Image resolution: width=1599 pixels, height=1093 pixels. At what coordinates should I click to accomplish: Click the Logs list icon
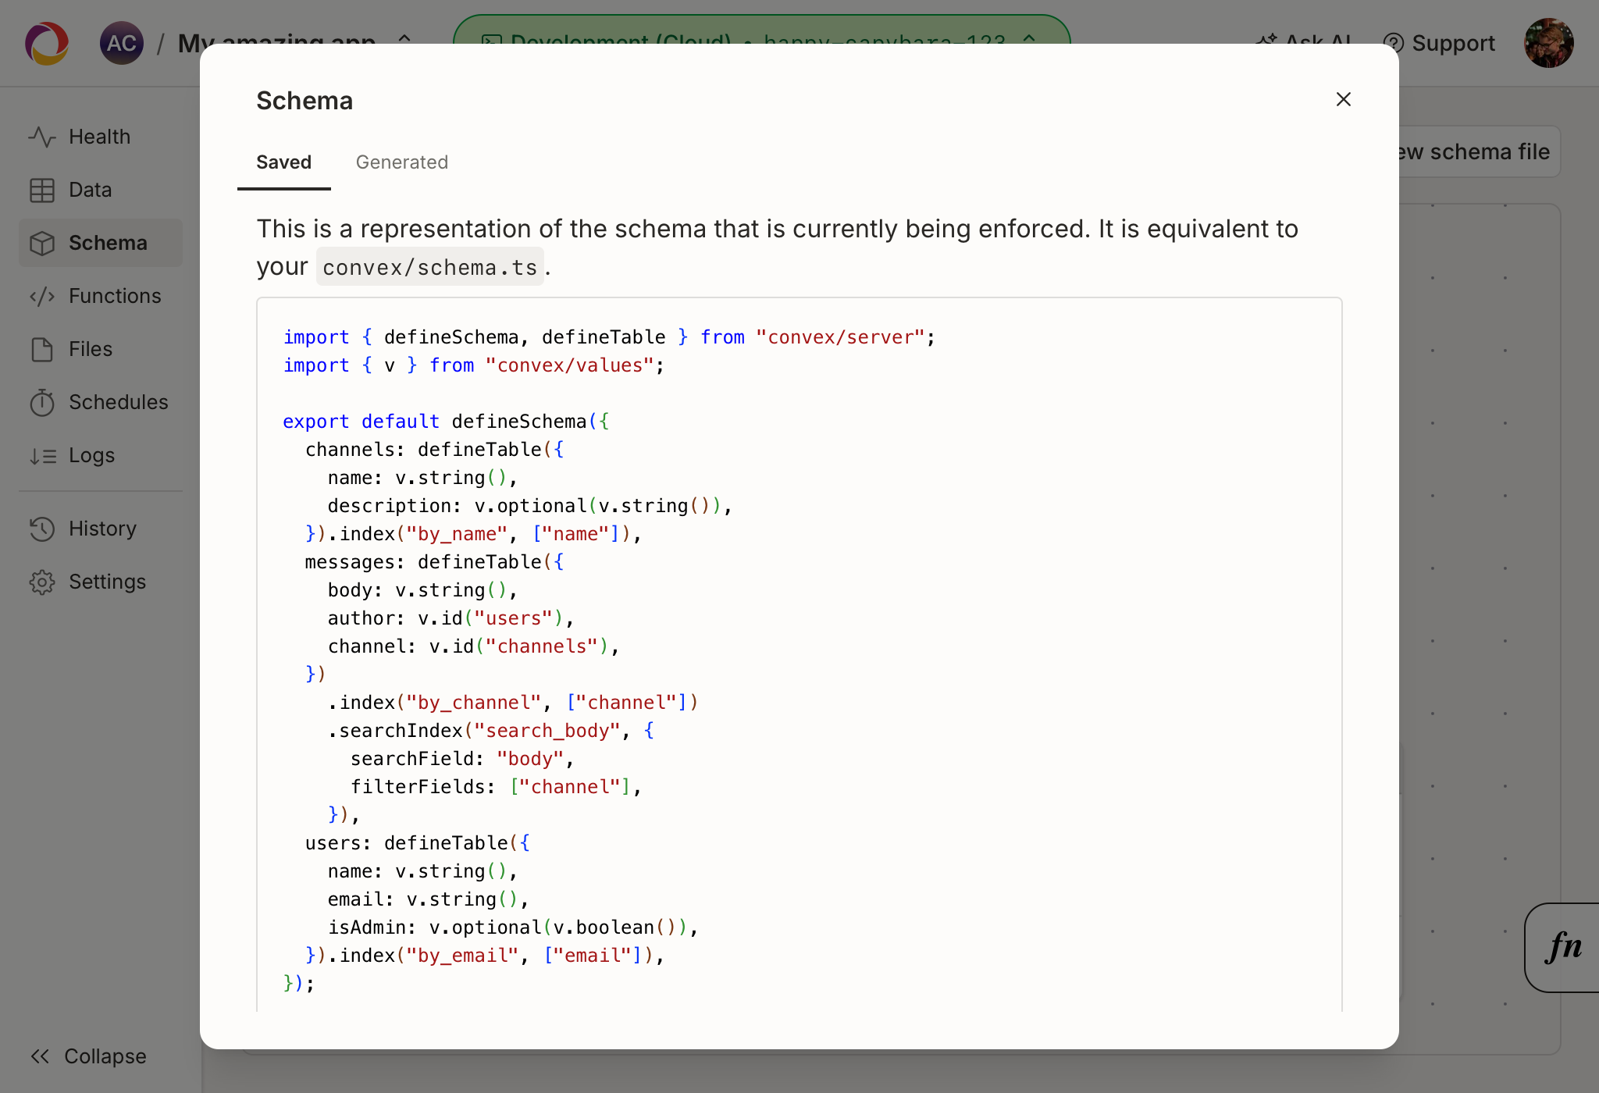pyautogui.click(x=42, y=455)
